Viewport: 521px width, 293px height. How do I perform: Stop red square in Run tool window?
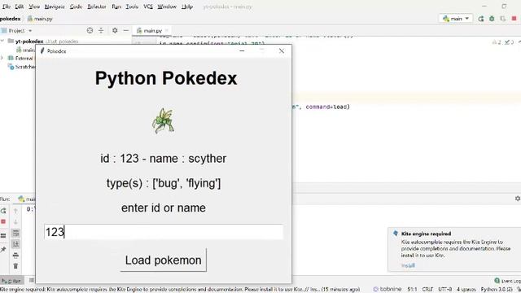coord(3,221)
